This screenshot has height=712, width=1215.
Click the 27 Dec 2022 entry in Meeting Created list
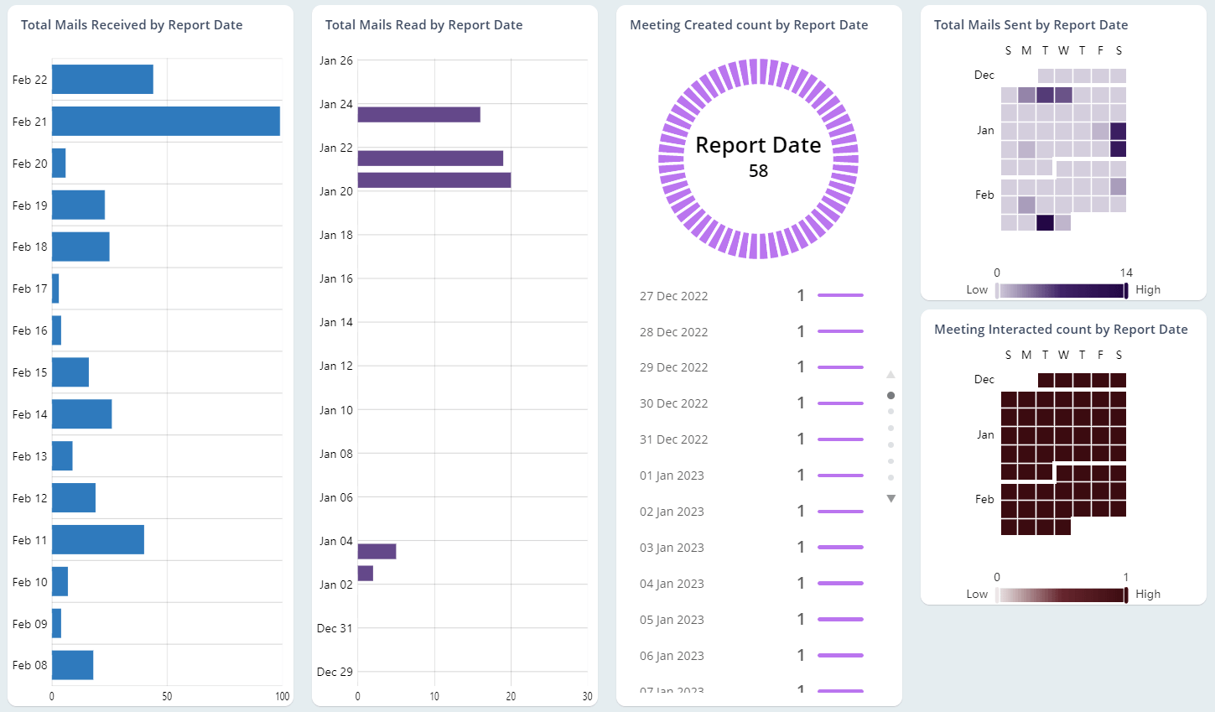pos(674,295)
